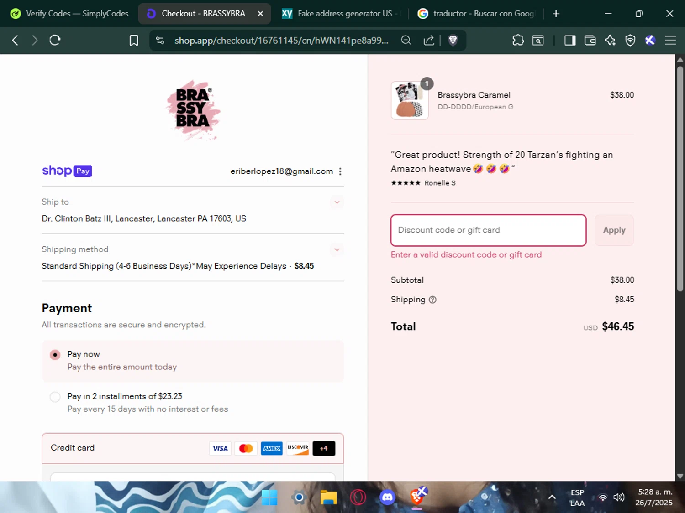Image resolution: width=685 pixels, height=513 pixels.
Task: Click the browser forward arrow
Action: point(35,41)
